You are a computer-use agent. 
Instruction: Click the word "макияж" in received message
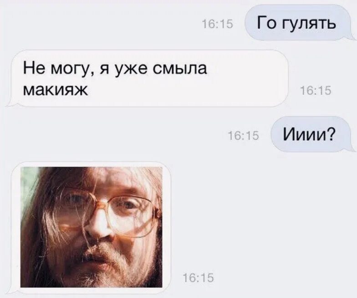(56, 90)
